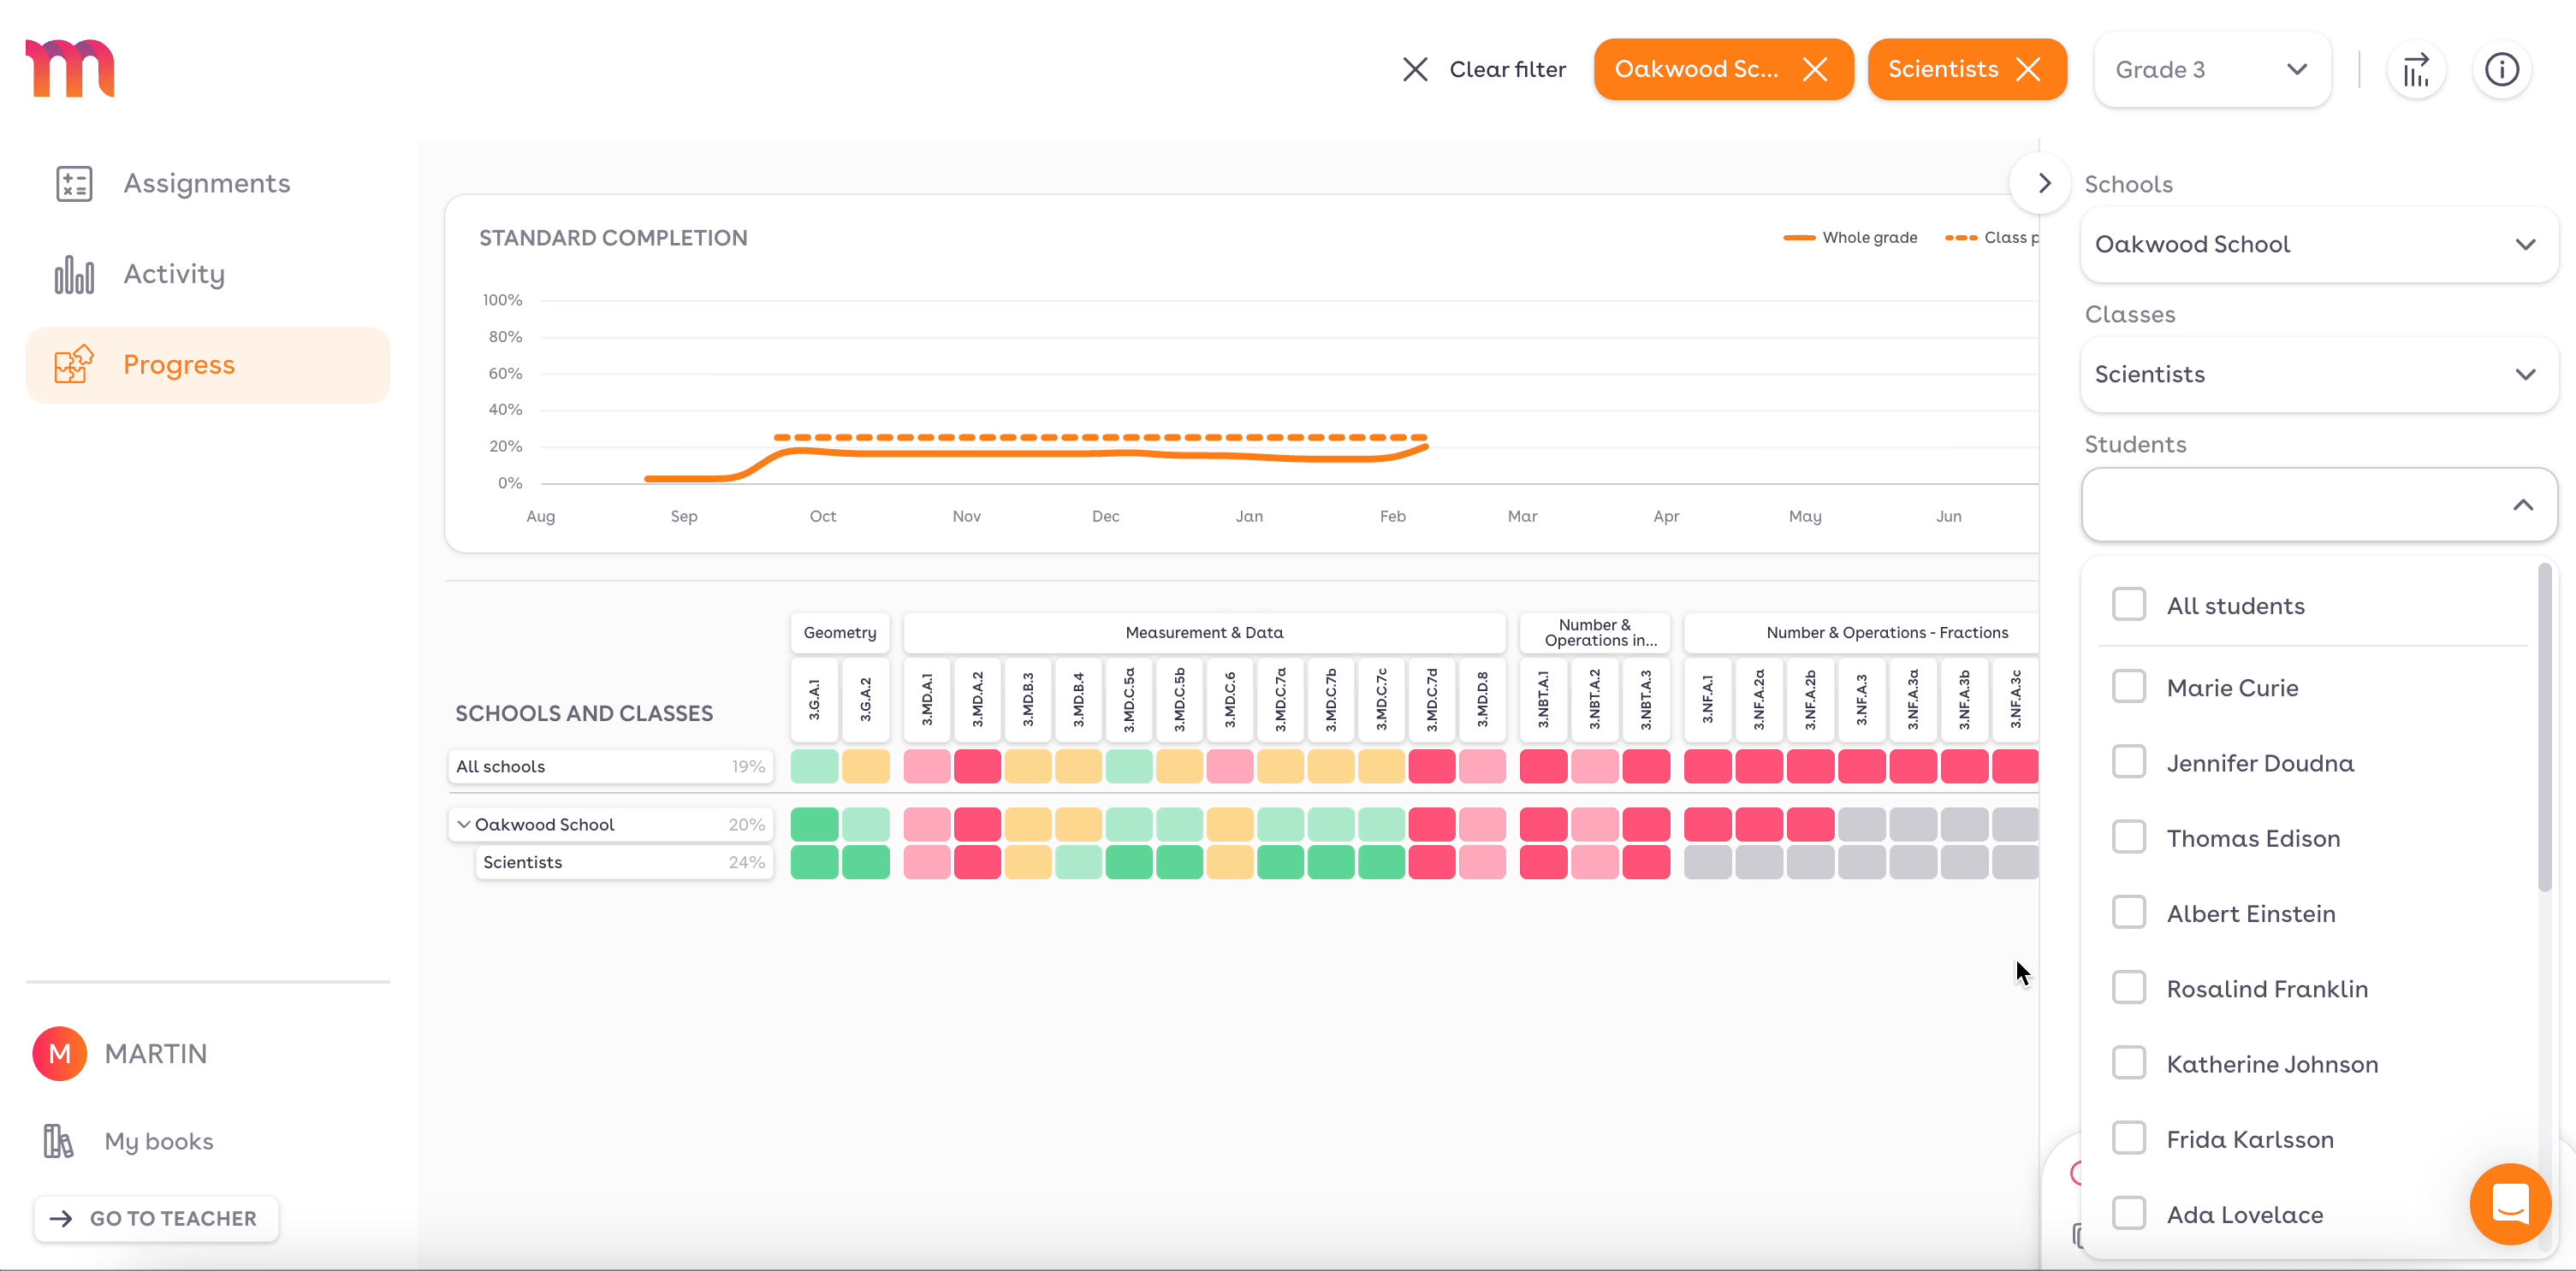Click the Assignments calculator icon

coord(74,184)
